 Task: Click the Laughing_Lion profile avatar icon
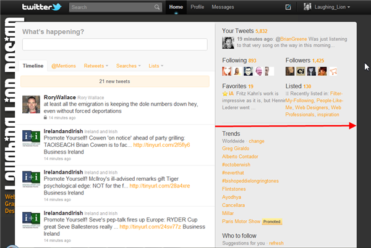(x=309, y=7)
